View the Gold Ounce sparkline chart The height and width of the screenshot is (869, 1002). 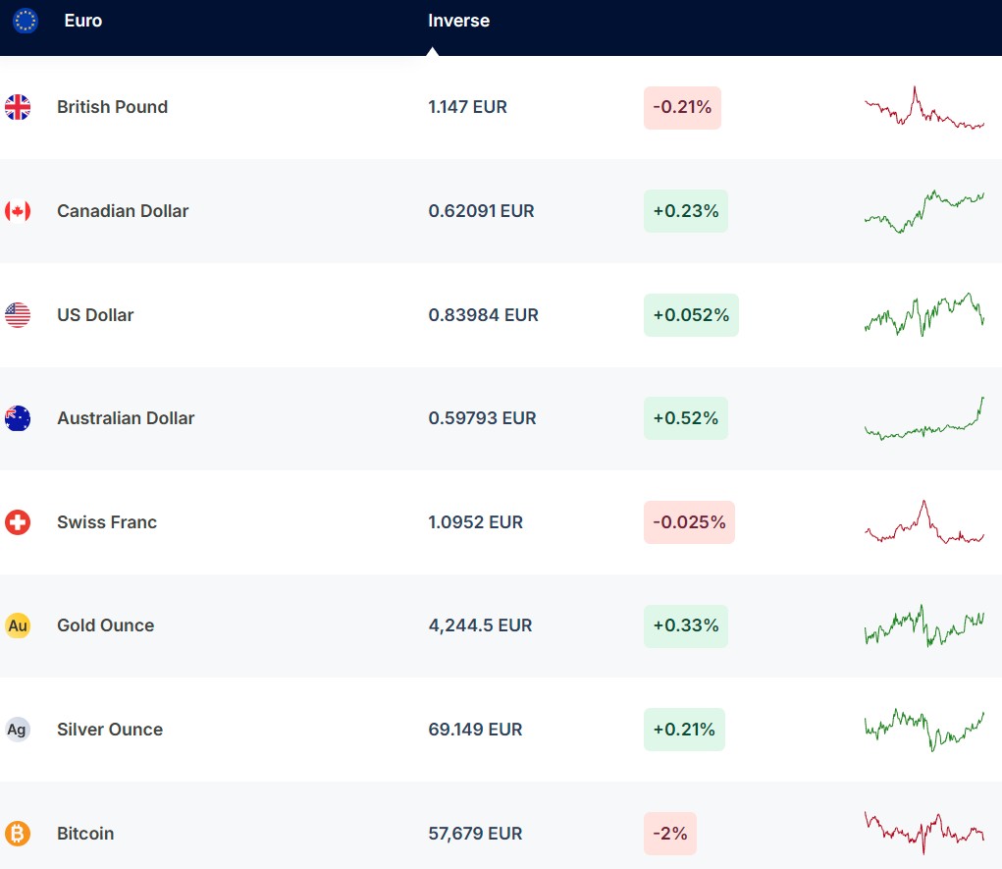pyautogui.click(x=923, y=625)
